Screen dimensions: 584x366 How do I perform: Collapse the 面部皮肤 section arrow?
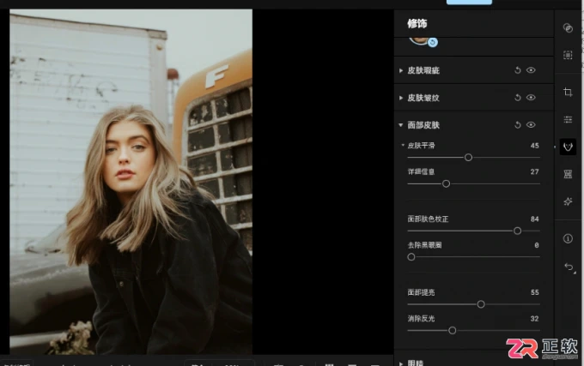[x=401, y=125]
